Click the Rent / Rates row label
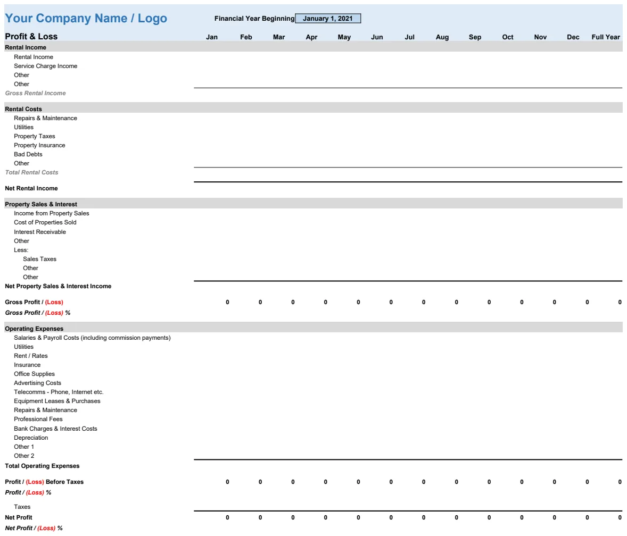Viewport: 627px width, 536px height. [31, 356]
